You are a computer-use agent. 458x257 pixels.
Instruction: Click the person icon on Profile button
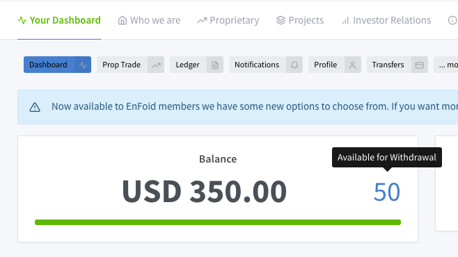pos(353,65)
